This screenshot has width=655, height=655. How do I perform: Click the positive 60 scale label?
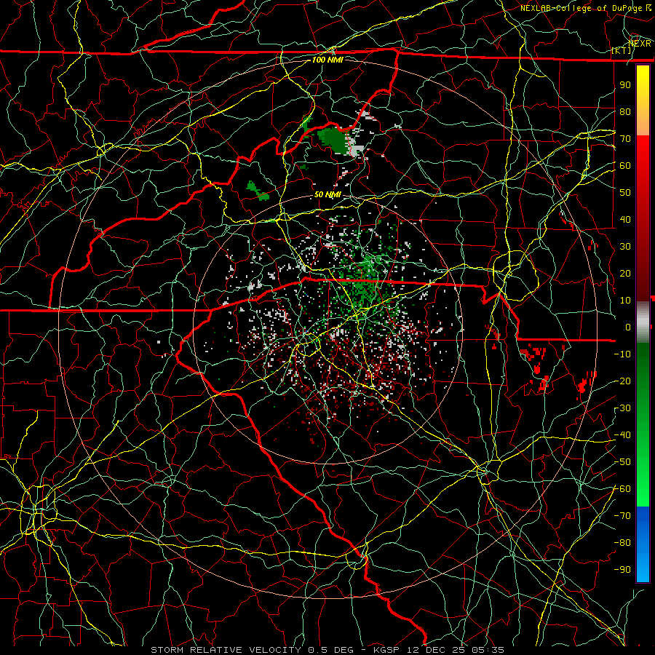click(625, 166)
